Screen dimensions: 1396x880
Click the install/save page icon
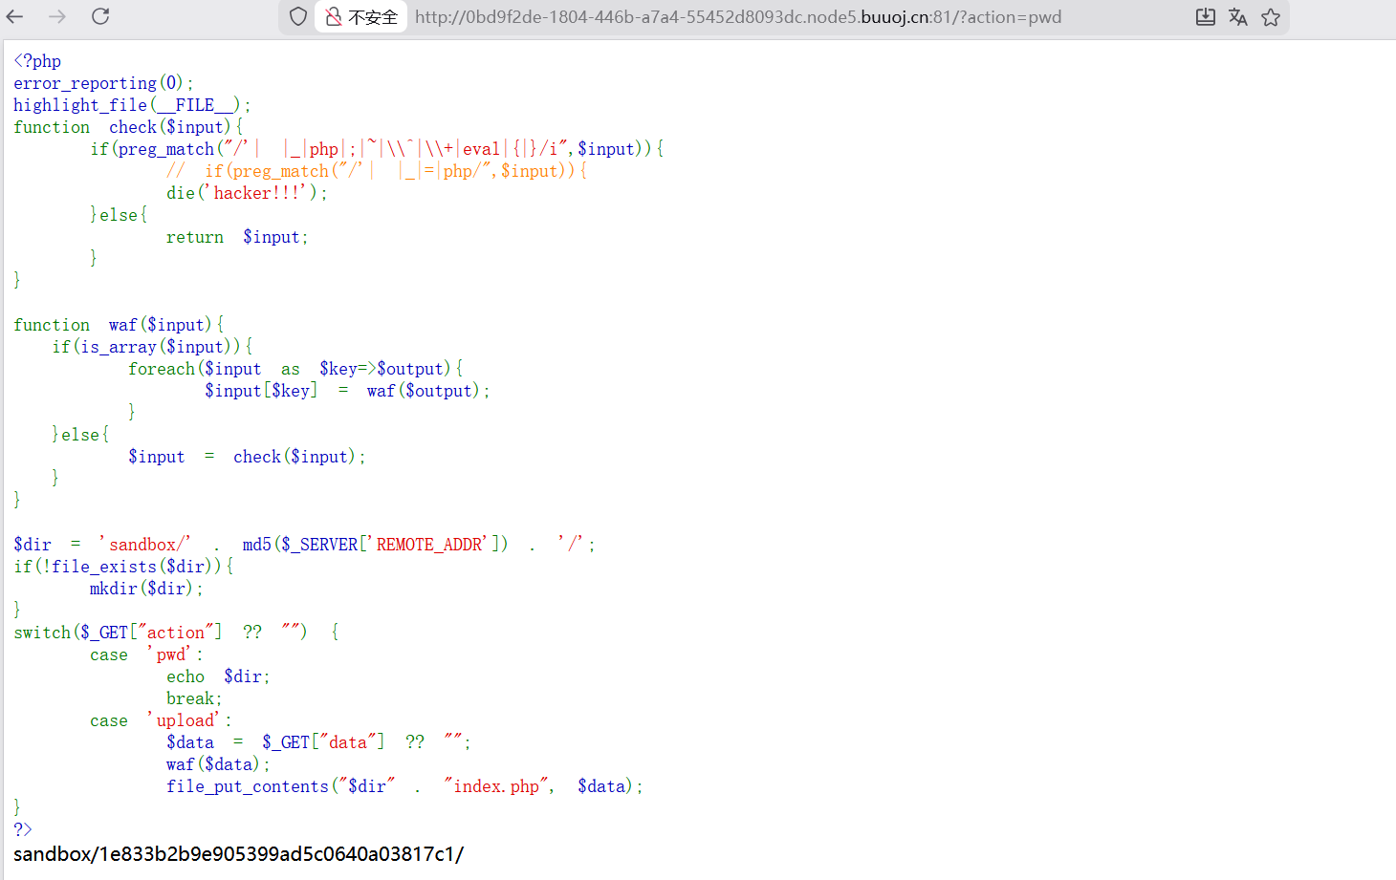[x=1205, y=16]
